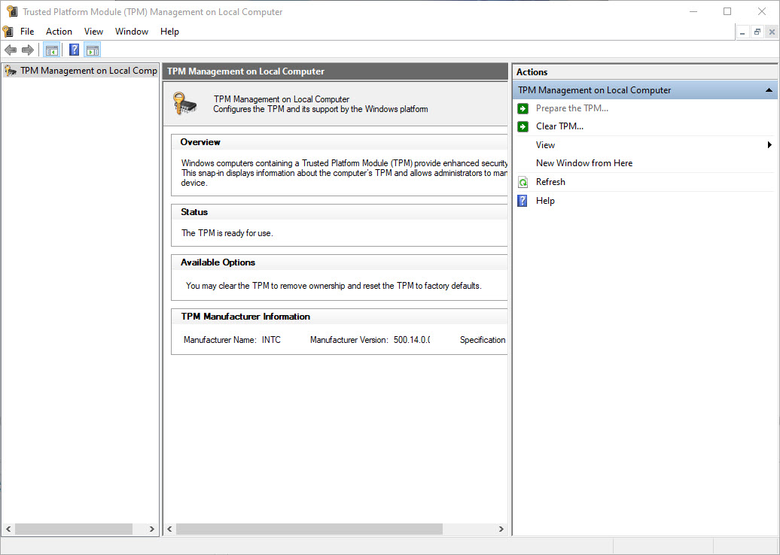Image resolution: width=780 pixels, height=555 pixels.
Task: Click the TPM key icon in title bar
Action: point(12,11)
